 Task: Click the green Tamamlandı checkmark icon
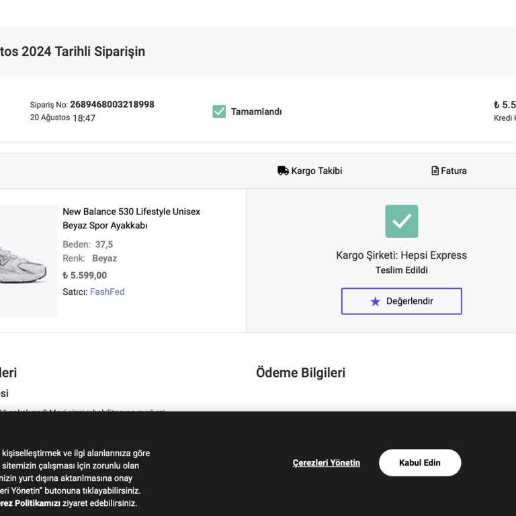point(219,112)
